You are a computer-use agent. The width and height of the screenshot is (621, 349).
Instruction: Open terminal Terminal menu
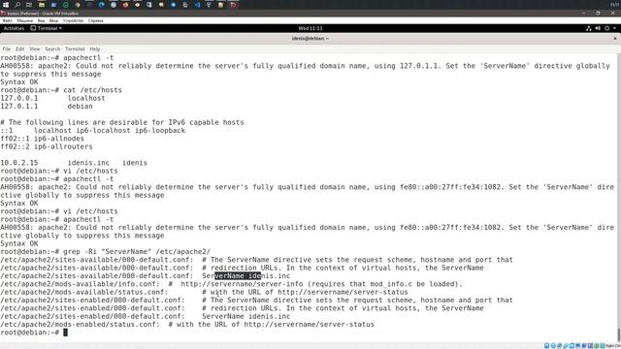75,49
